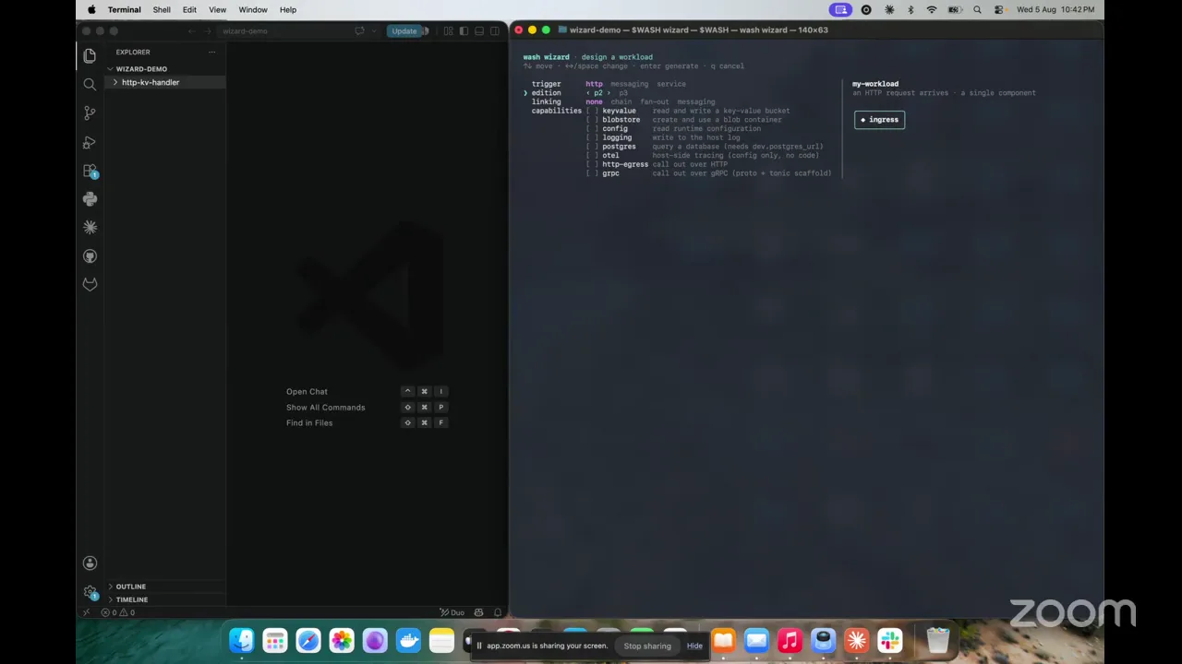1182x664 pixels.
Task: Click the Hide link in Zoom sharing bar
Action: tap(694, 646)
